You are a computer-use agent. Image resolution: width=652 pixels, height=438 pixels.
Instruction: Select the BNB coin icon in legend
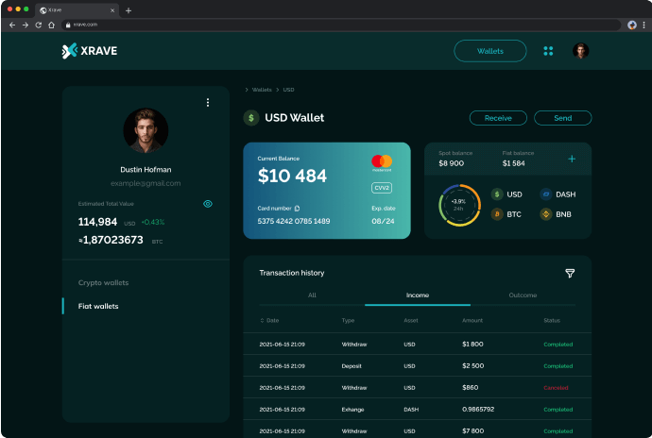coord(545,214)
